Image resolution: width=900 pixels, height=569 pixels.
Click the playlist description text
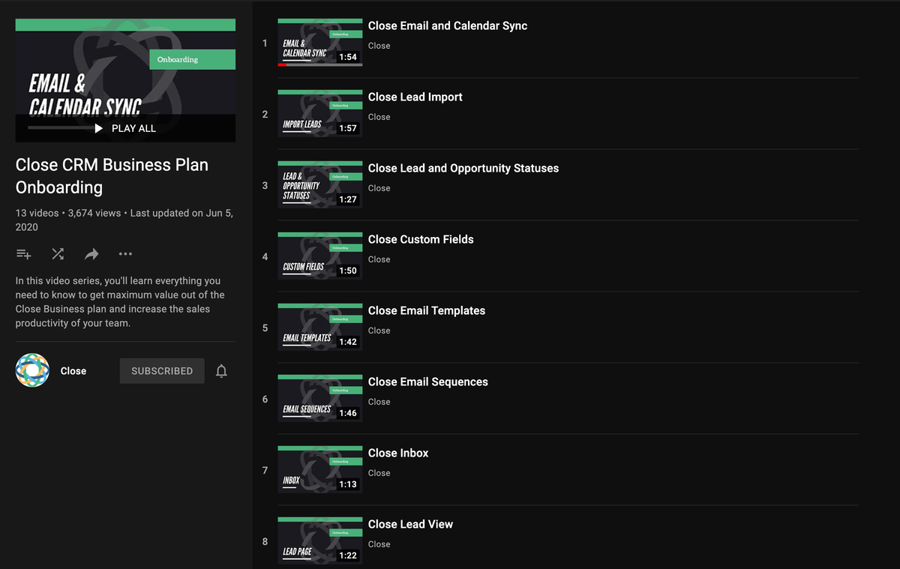coord(120,302)
